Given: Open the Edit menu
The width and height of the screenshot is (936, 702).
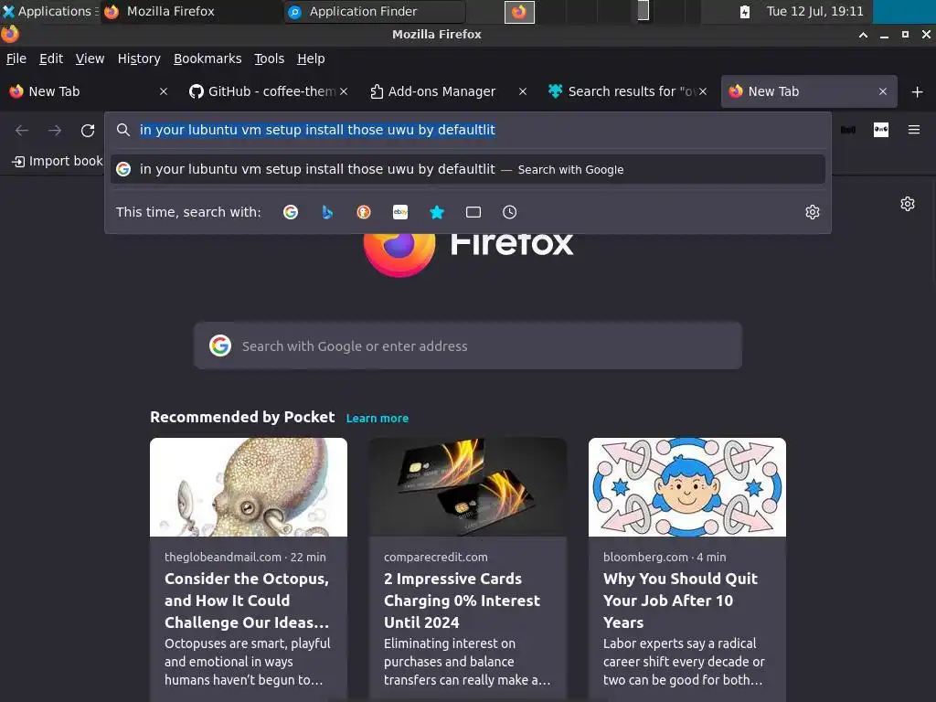Looking at the screenshot, I should click(51, 58).
